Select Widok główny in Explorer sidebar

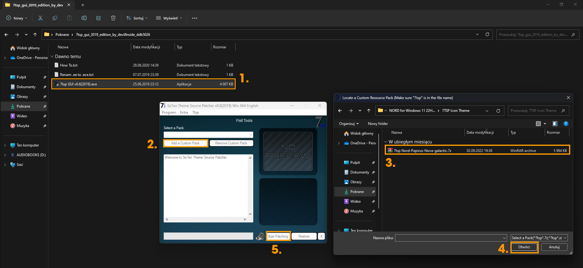[x=28, y=48]
